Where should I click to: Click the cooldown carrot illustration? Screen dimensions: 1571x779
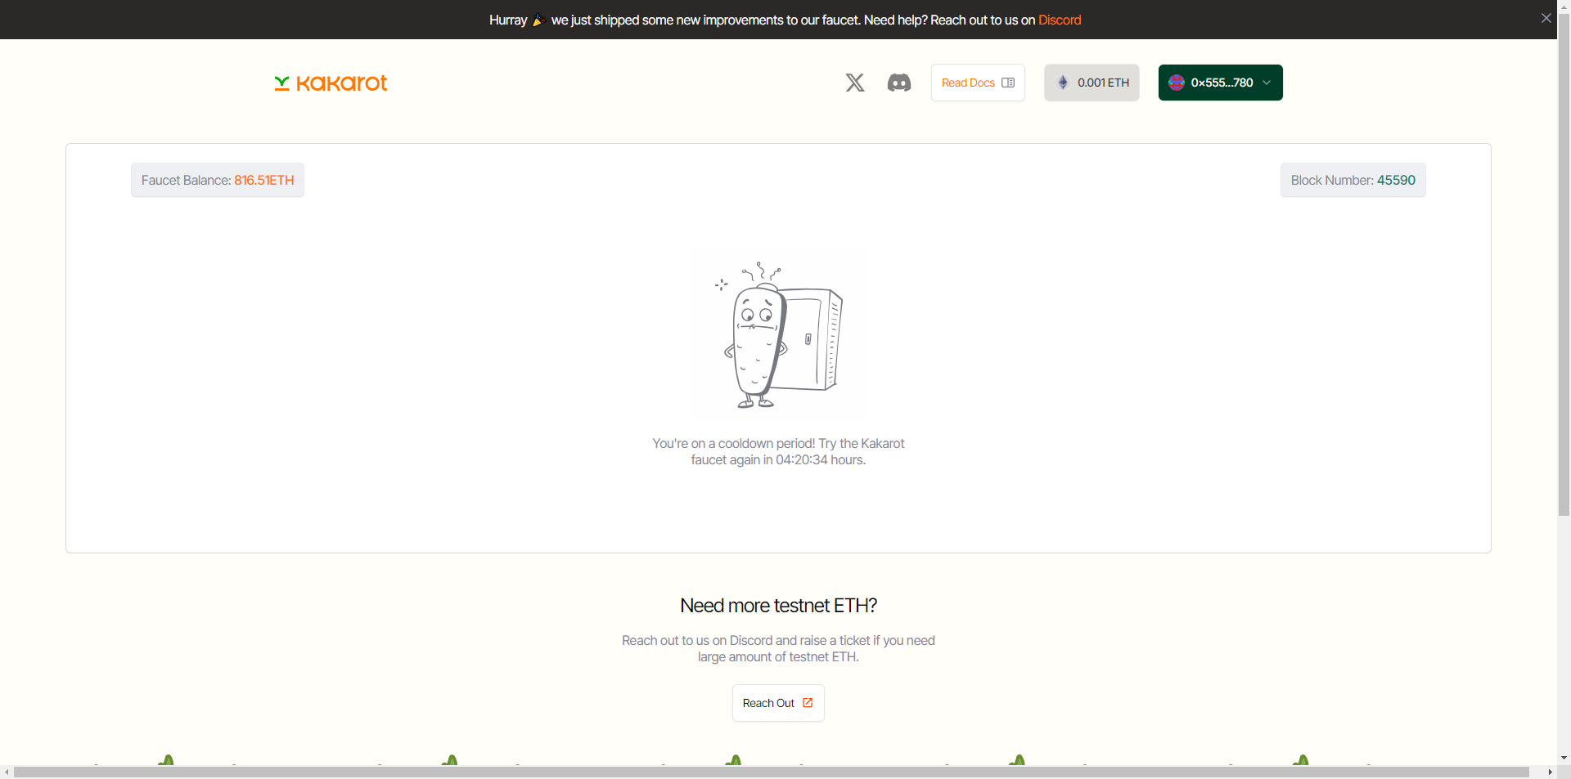pos(778,335)
